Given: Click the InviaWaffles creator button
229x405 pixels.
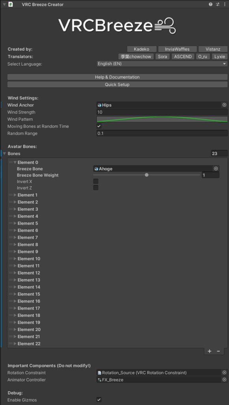Looking at the screenshot, I should 177,49.
